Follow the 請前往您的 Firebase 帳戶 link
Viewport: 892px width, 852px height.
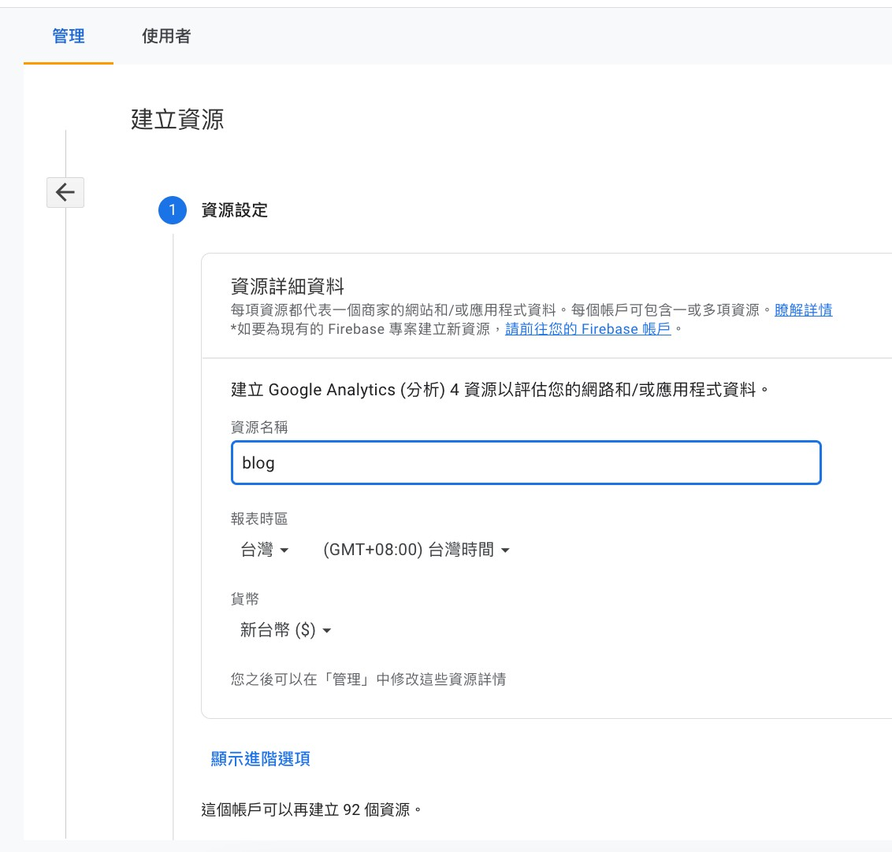pos(588,329)
